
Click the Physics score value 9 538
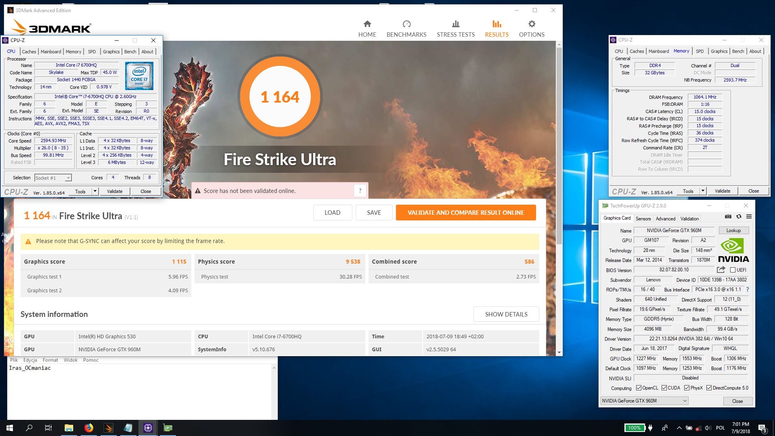tap(353, 262)
